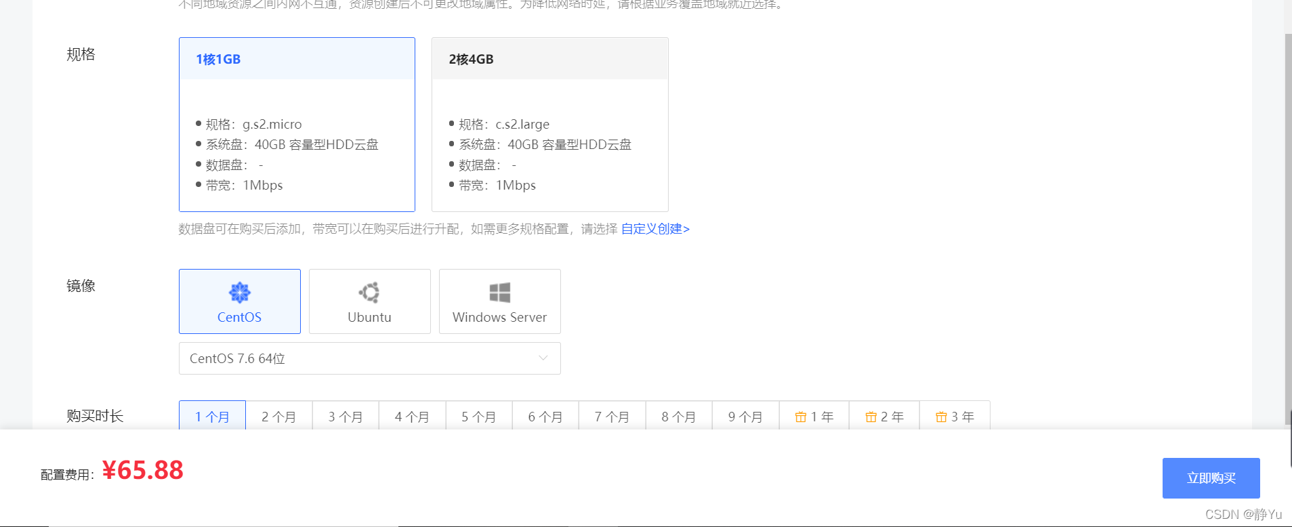Click the 2核4GB card's 系统盘 40GB line
Screen dimensions: 1292x527
tap(540, 145)
